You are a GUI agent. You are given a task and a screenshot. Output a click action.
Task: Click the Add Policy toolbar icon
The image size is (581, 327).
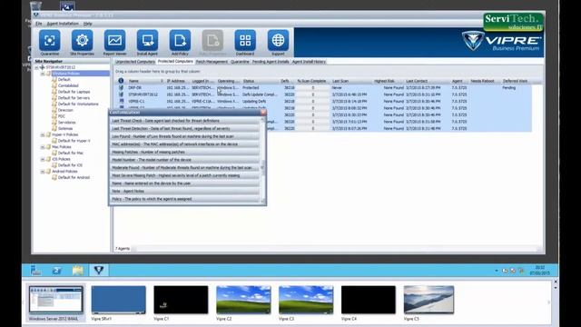tap(180, 40)
